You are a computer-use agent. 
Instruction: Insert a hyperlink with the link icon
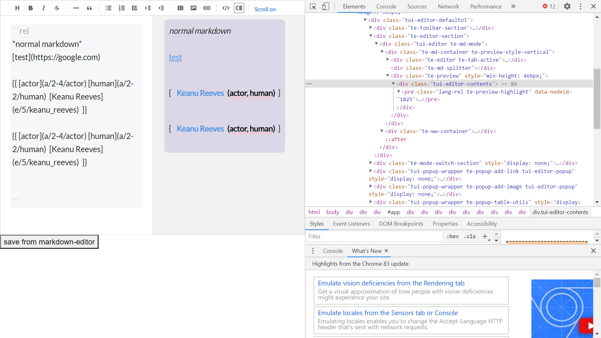point(207,8)
